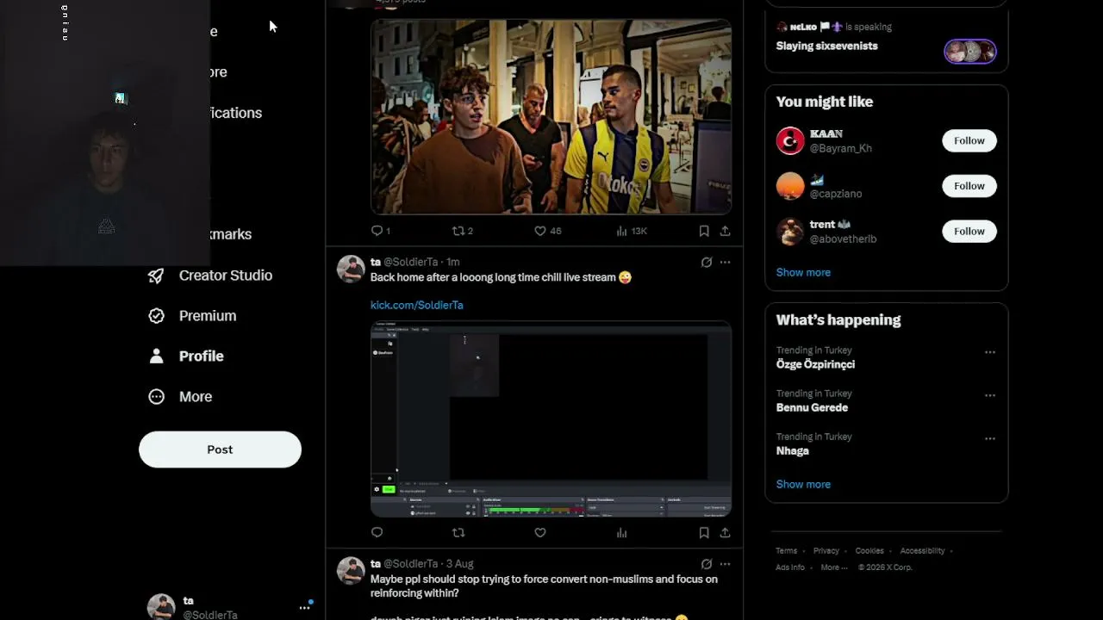Open more options for the 3 Aug post

(726, 564)
